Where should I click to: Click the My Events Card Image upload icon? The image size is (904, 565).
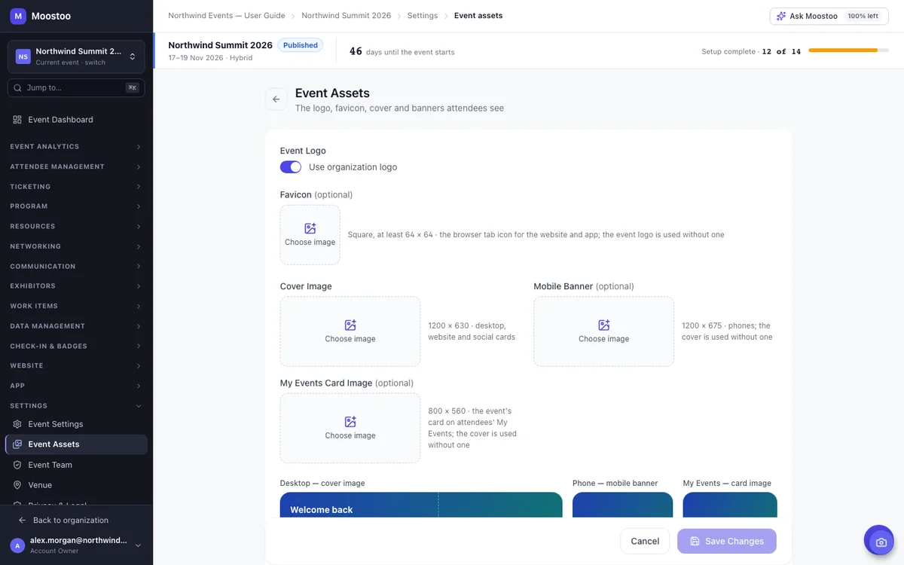(x=350, y=422)
